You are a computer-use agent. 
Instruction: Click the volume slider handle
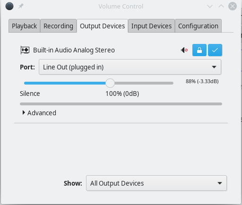(x=110, y=83)
